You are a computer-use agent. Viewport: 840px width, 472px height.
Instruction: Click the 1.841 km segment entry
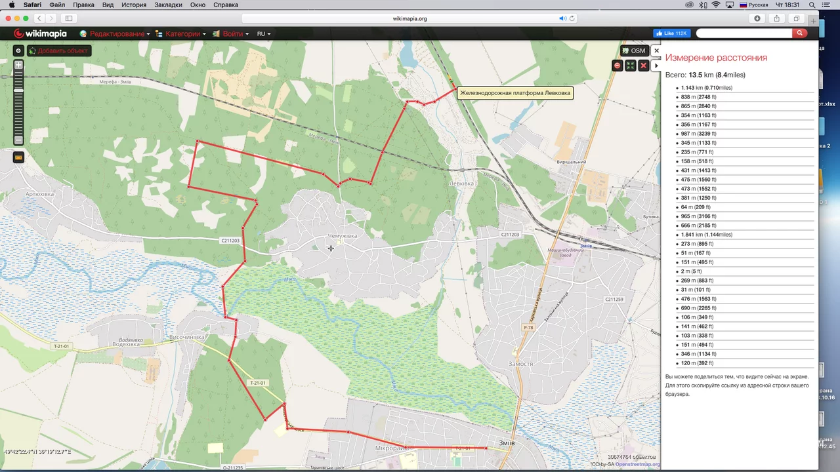(x=707, y=234)
